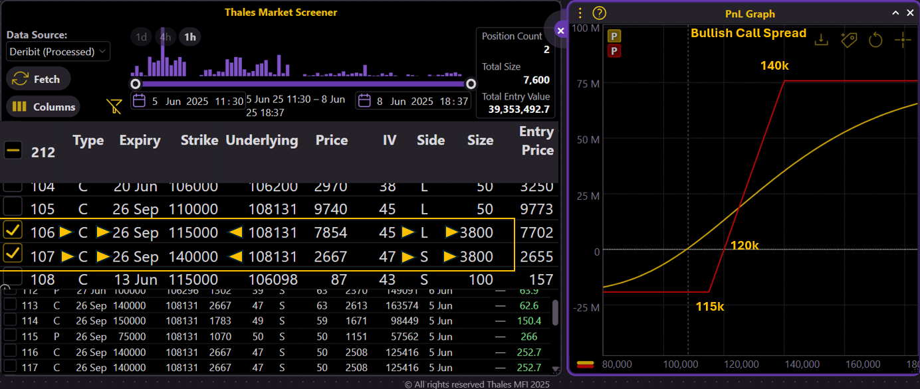
Task: Sort by the Strike column header
Action: pos(199,141)
